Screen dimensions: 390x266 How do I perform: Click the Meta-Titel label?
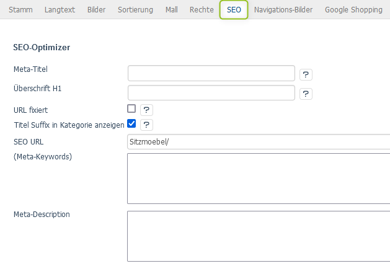(30, 69)
